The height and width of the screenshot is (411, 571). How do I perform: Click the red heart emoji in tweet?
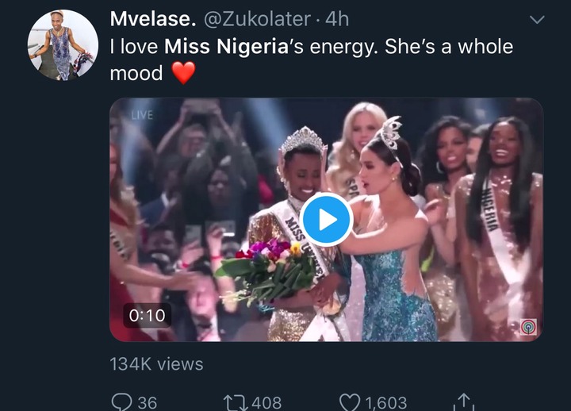pos(183,74)
